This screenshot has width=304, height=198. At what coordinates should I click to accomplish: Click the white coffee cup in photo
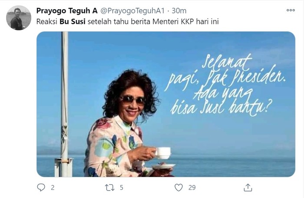point(163,152)
